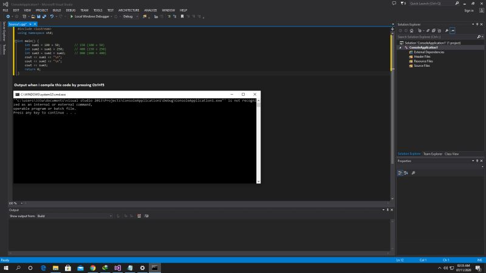
Task: Click the Sign in link
Action: click(469, 10)
